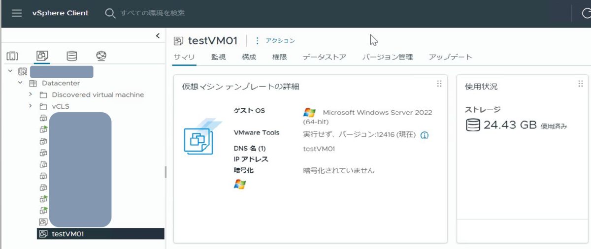Click the details card drag handle
Image resolution: width=591 pixels, height=249 pixels.
[x=439, y=84]
